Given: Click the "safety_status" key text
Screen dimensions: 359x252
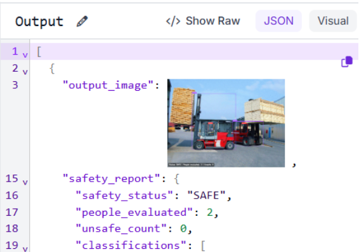Looking at the screenshot, I should point(124,196).
